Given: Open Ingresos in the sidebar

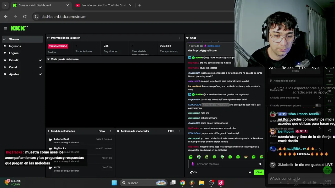Looking at the screenshot, I should pyautogui.click(x=22, y=46).
